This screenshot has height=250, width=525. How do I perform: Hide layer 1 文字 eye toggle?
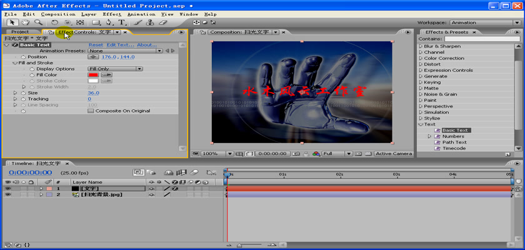pos(7,188)
